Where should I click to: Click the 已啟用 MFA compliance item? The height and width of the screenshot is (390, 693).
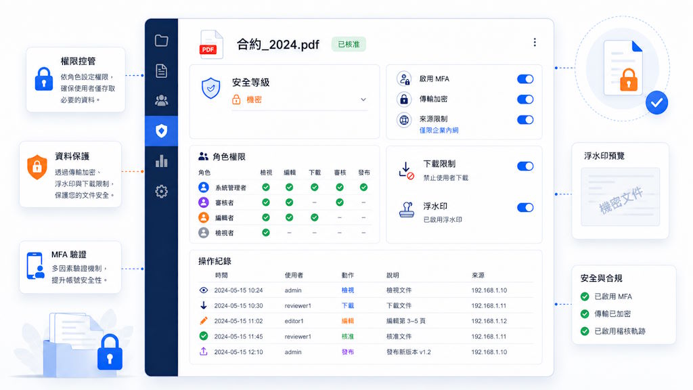pos(606,297)
